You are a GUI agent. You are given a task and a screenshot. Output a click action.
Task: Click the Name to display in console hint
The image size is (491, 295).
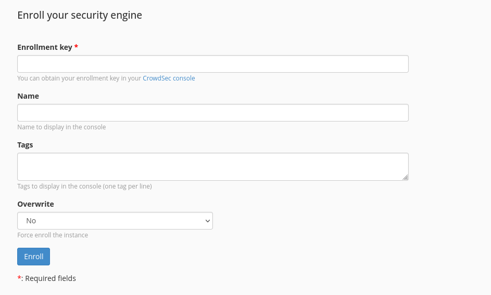[61, 127]
